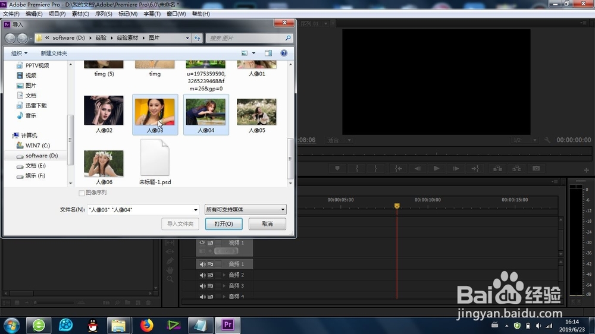Toggle sync lock on Audio 1 track
595x334 pixels.
[x=210, y=264]
